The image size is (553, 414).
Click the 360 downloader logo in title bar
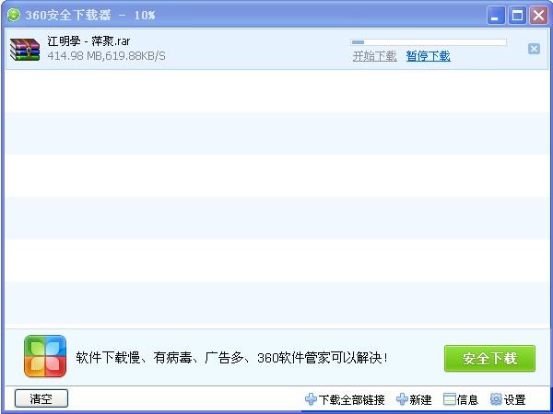click(14, 15)
